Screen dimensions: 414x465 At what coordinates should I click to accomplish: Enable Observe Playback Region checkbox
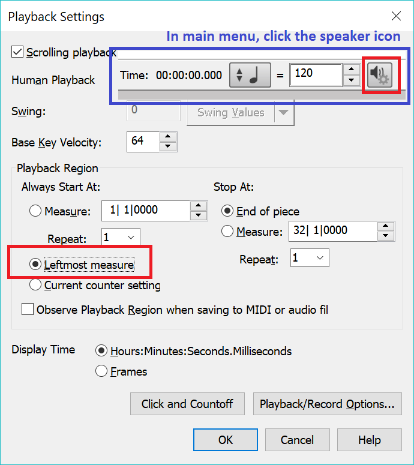28,310
